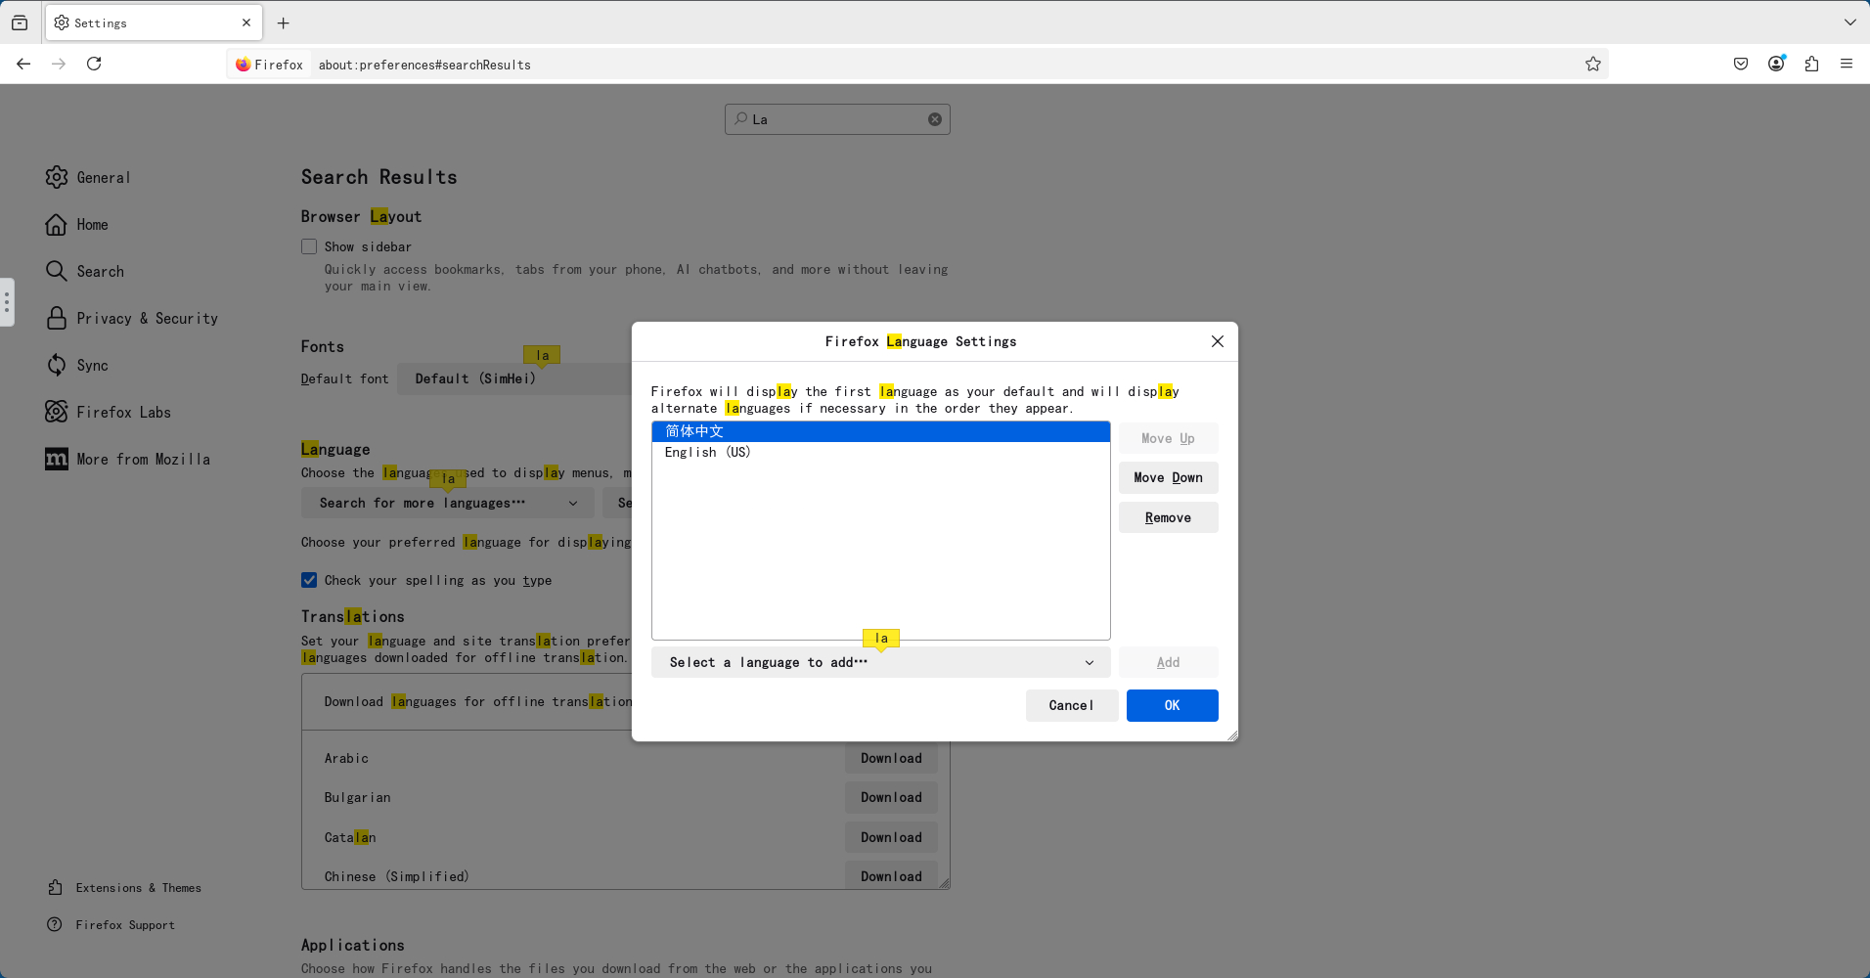Open Privacy & Security settings
The width and height of the screenshot is (1870, 978).
click(132, 318)
